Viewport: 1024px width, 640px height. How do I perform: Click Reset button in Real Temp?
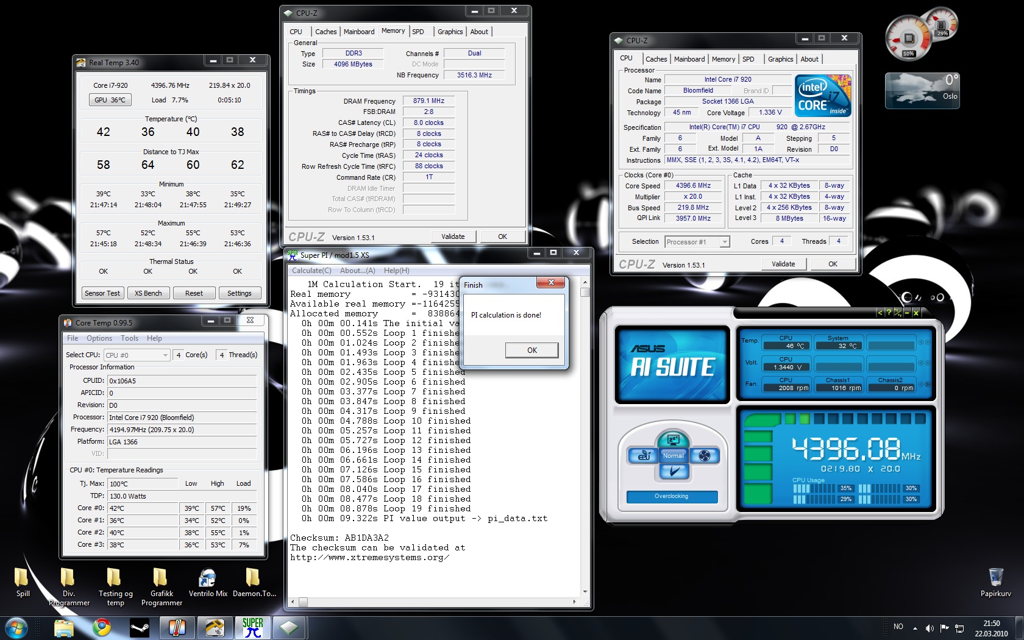[x=194, y=293]
